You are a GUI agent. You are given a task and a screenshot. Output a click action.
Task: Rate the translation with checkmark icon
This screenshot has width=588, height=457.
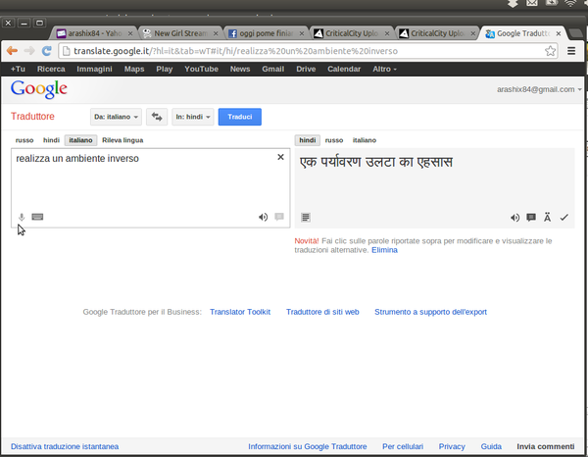tap(564, 218)
